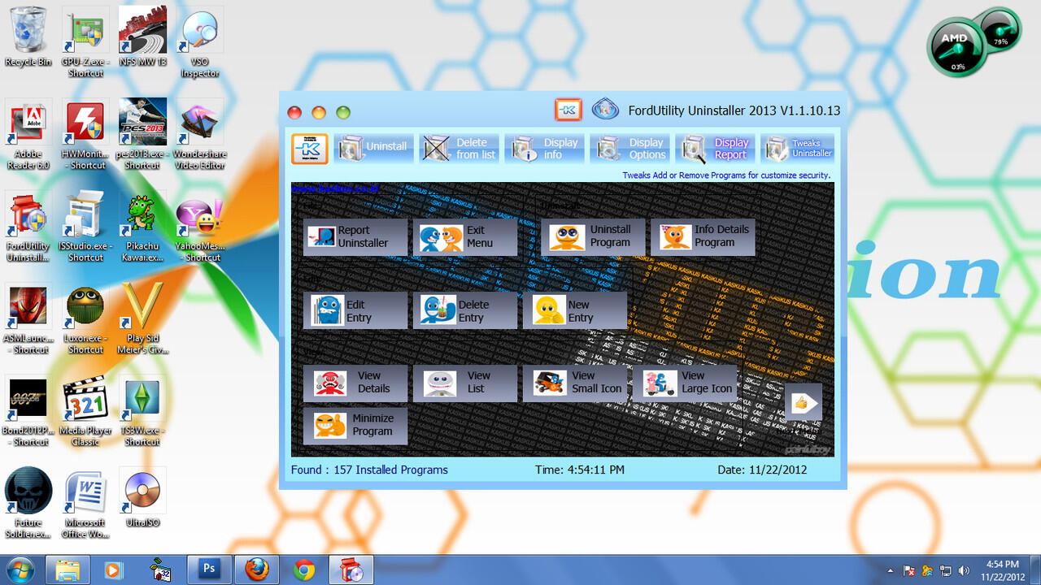Select ASMLauncher shortcut icon
The height and width of the screenshot is (585, 1041).
coord(28,318)
